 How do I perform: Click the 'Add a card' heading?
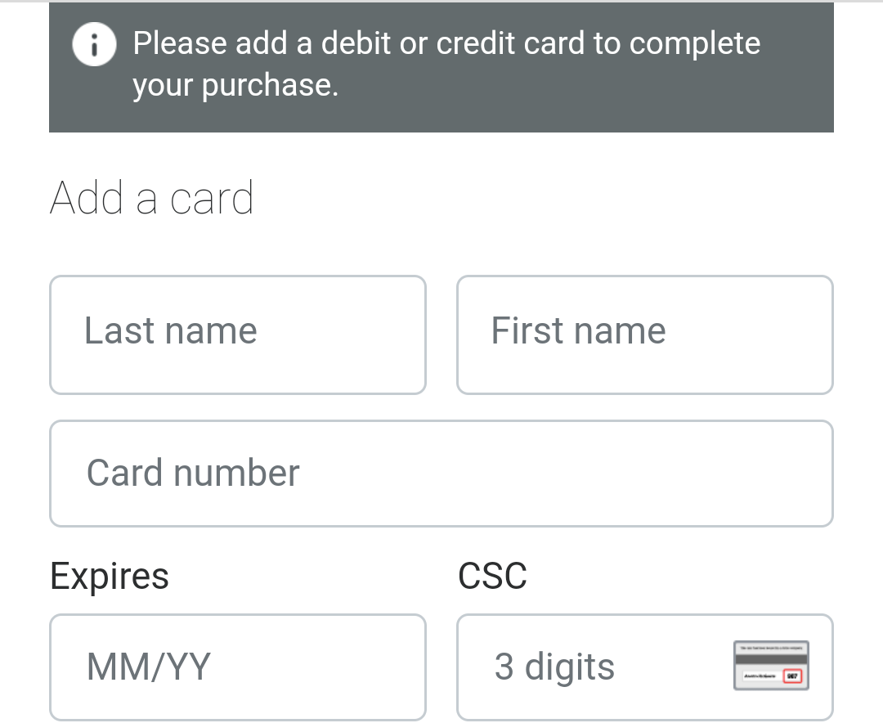(152, 199)
